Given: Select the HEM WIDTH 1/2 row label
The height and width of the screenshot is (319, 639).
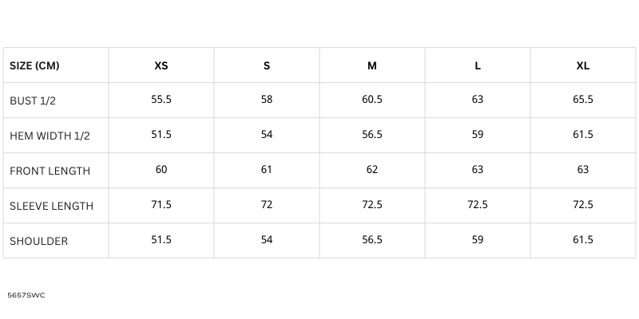Looking at the screenshot, I should (50, 136).
